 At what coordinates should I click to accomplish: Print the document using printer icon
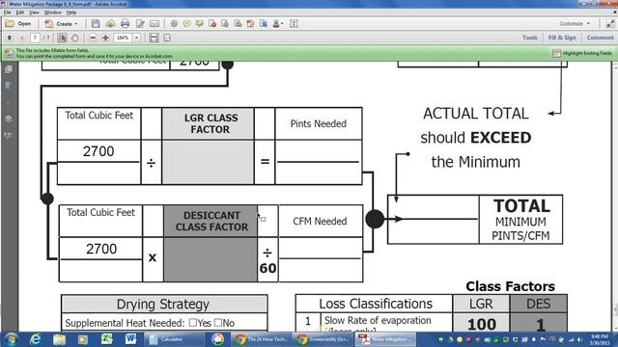tap(125, 24)
